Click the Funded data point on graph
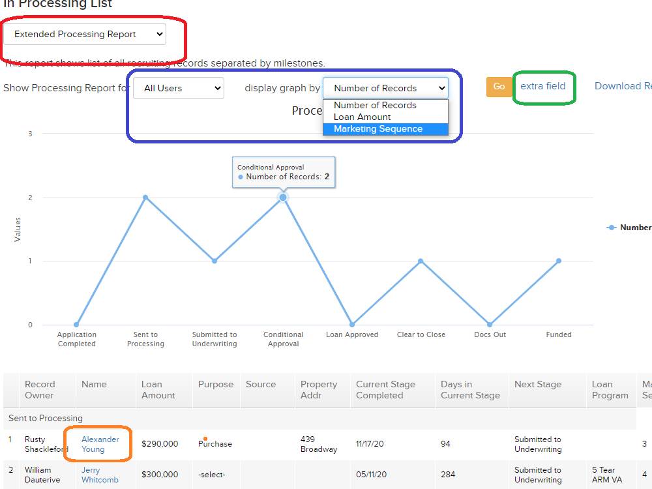Image resolution: width=652 pixels, height=489 pixels. 559,261
